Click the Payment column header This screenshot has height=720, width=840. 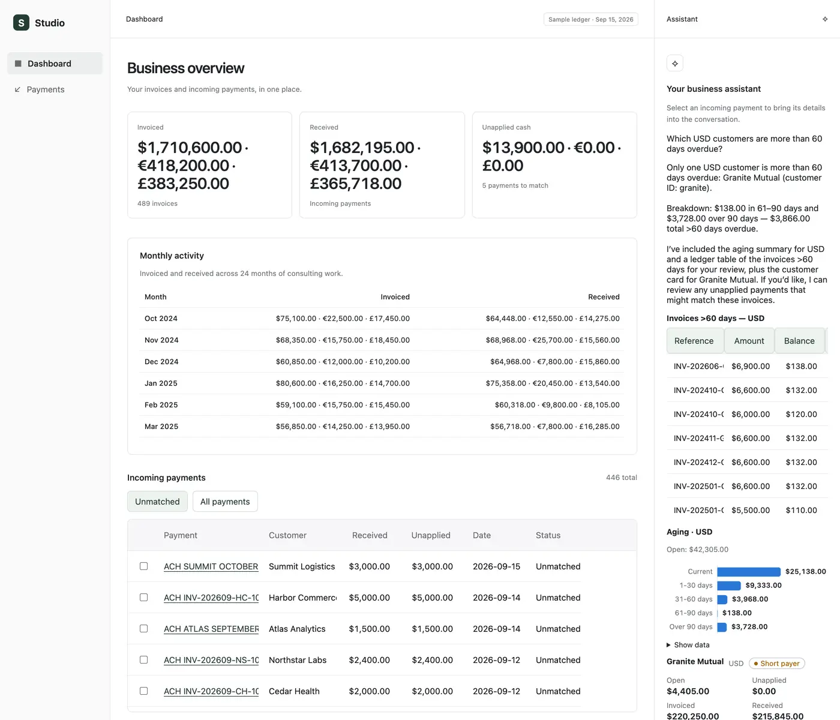pos(180,535)
